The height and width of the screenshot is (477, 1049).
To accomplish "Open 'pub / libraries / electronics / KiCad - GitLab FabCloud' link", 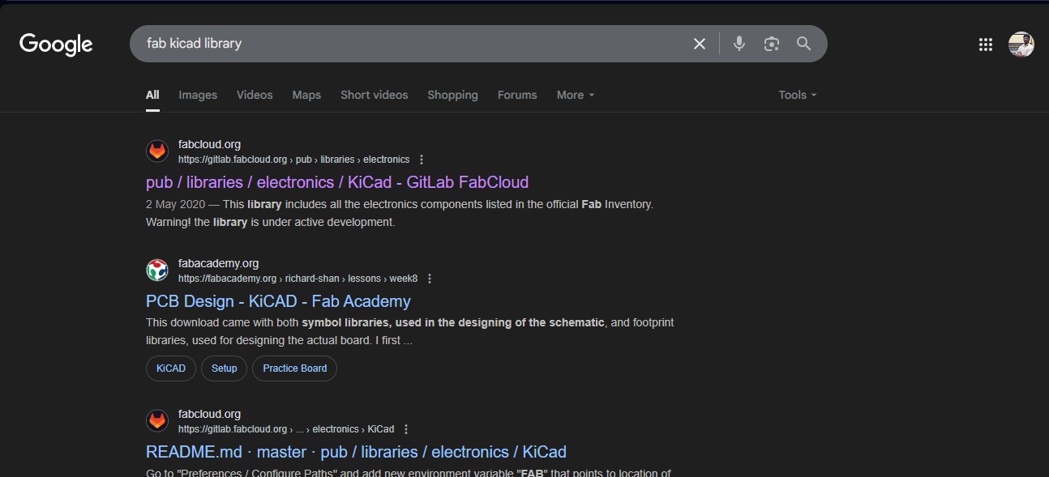I will [337, 182].
